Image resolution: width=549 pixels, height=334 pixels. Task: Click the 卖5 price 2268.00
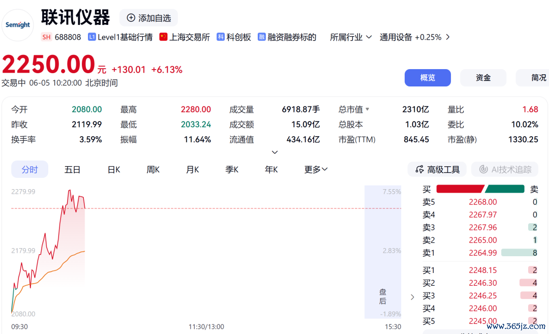point(483,202)
